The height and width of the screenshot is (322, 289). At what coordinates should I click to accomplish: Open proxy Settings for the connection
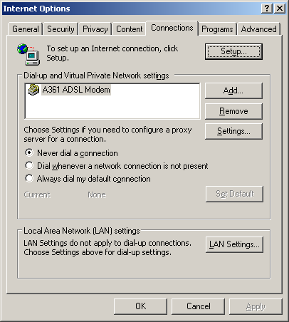[233, 131]
